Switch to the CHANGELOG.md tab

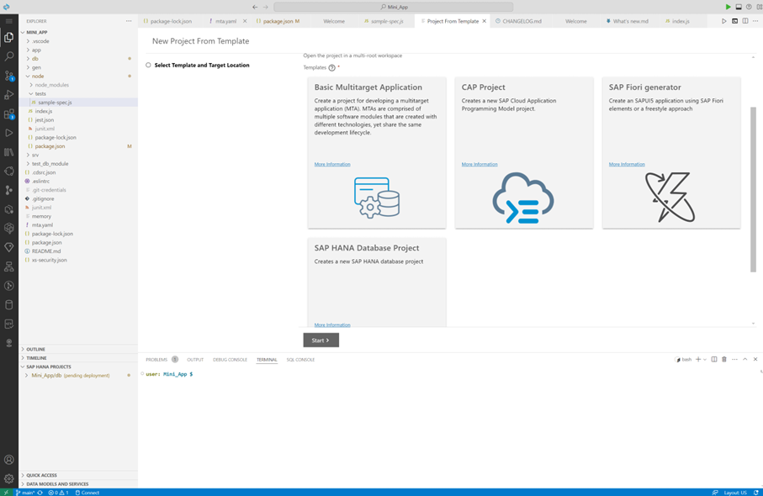coord(522,21)
